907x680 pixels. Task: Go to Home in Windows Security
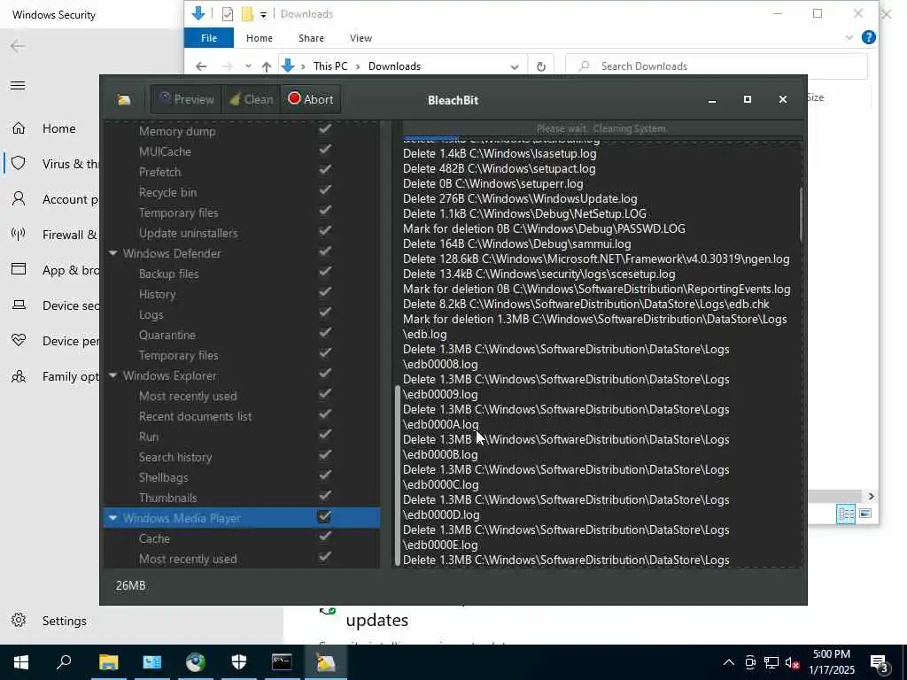point(58,128)
